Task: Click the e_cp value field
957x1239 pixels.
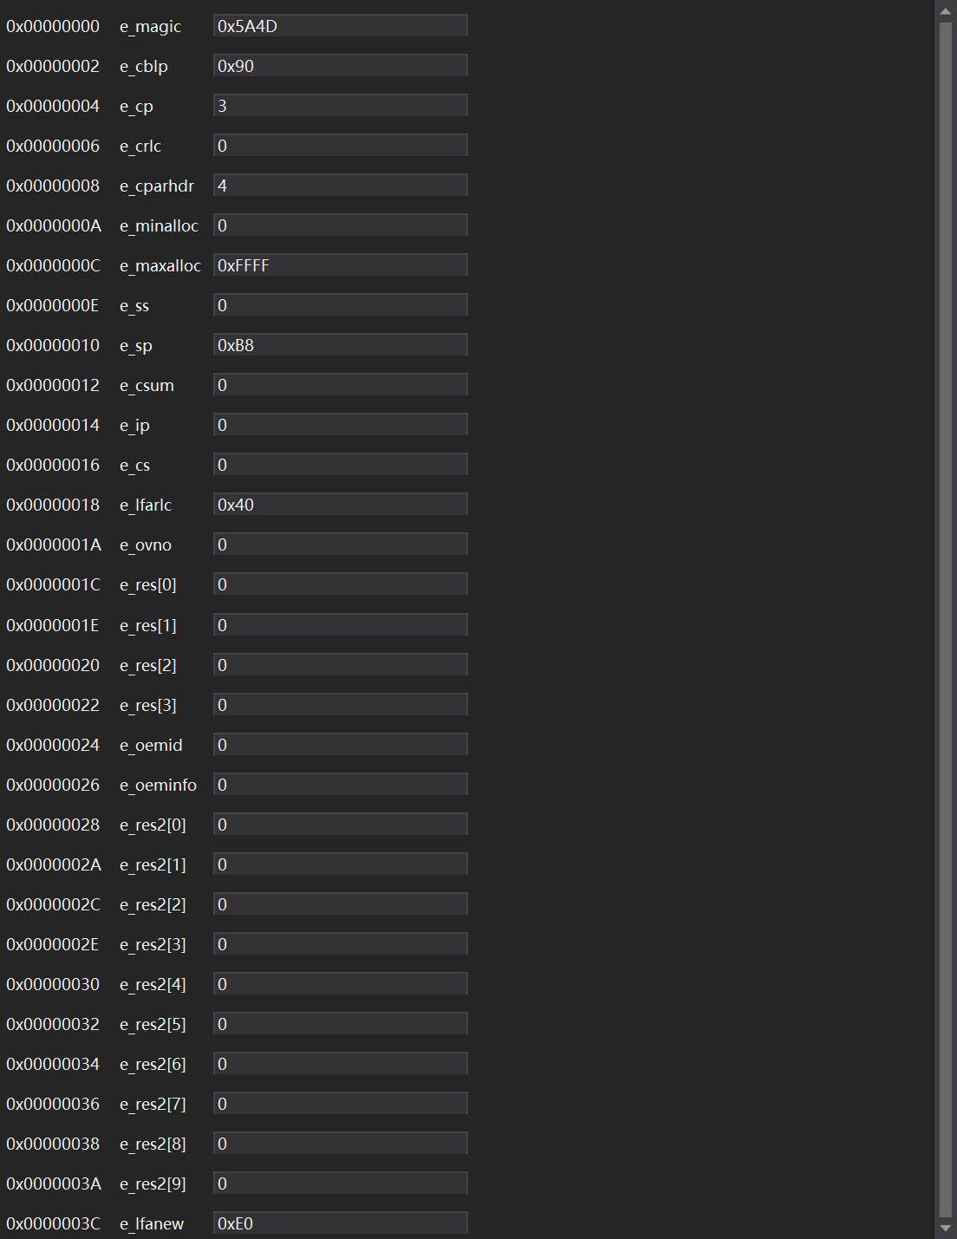Action: (340, 106)
